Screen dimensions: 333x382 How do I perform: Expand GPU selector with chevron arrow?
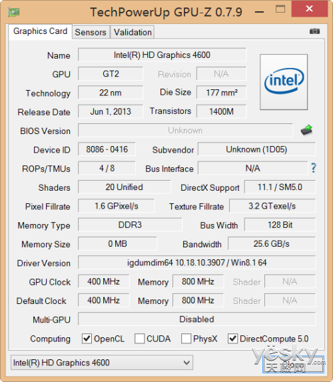pos(186,363)
